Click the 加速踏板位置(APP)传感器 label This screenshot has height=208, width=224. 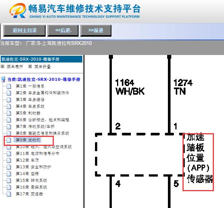[x=199, y=158]
